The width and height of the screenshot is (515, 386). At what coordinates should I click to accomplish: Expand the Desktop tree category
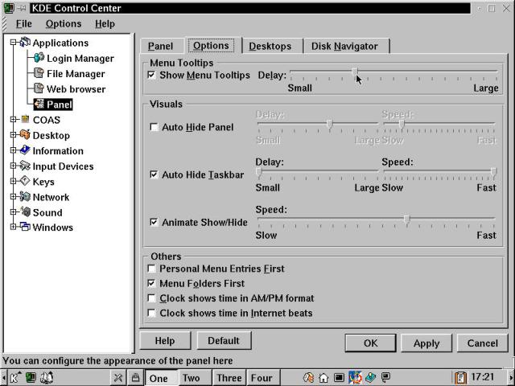pos(14,135)
